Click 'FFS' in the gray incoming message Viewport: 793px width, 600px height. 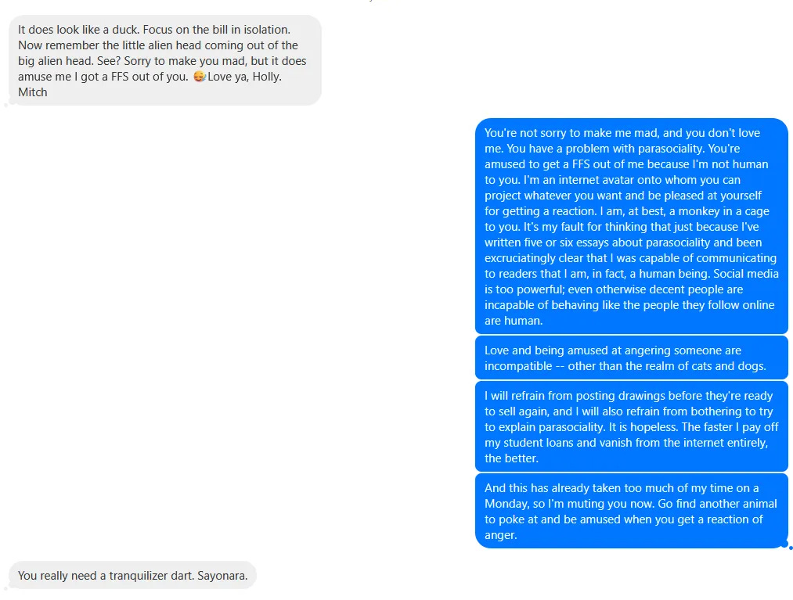(x=120, y=77)
